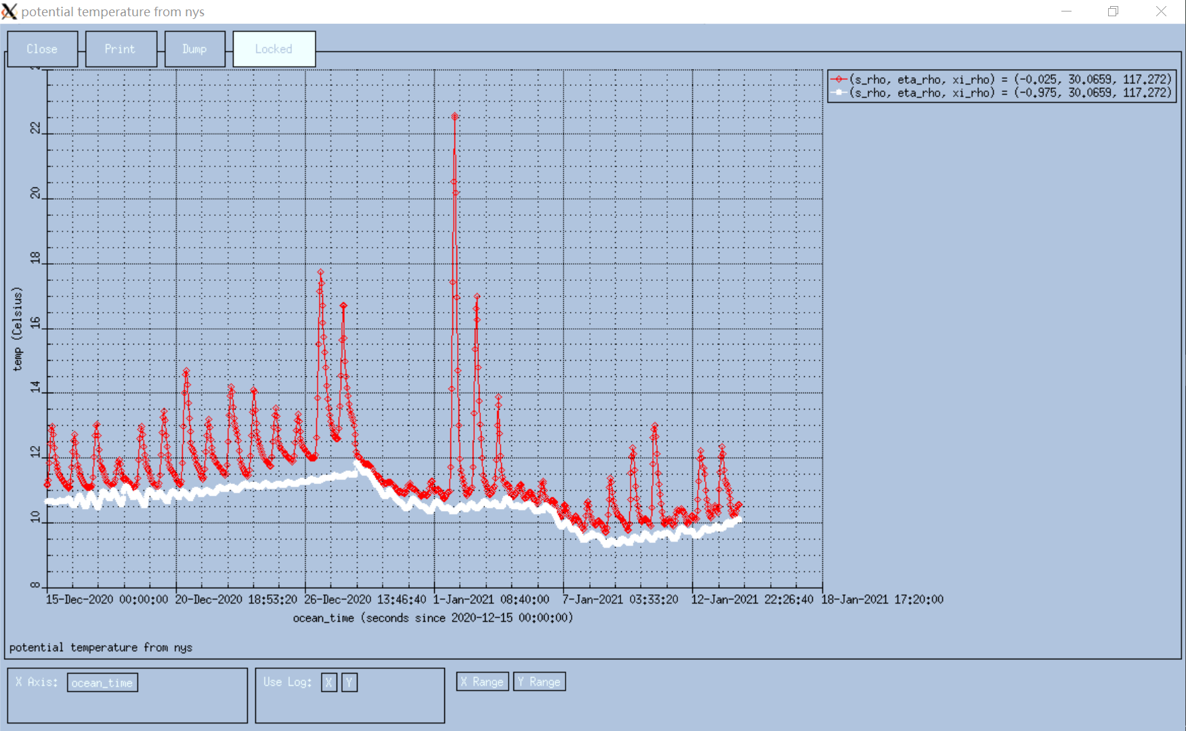The width and height of the screenshot is (1186, 731).
Task: Restore down the plot window
Action: click(1113, 12)
